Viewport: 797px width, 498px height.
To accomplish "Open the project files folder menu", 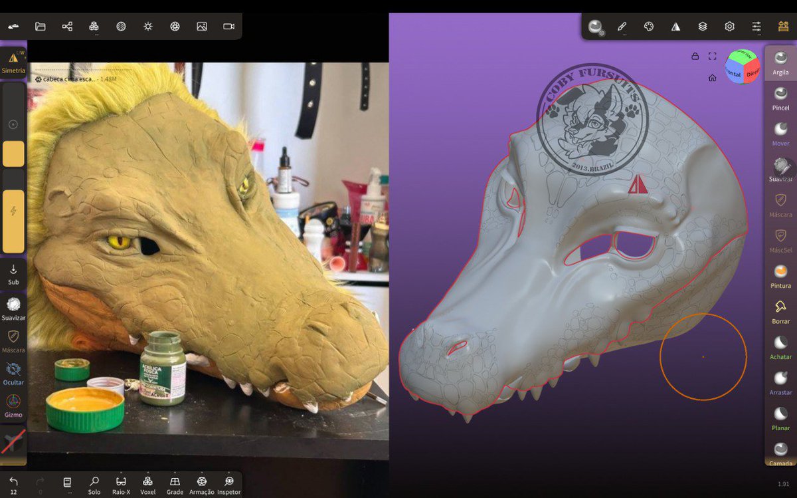I will click(41, 27).
